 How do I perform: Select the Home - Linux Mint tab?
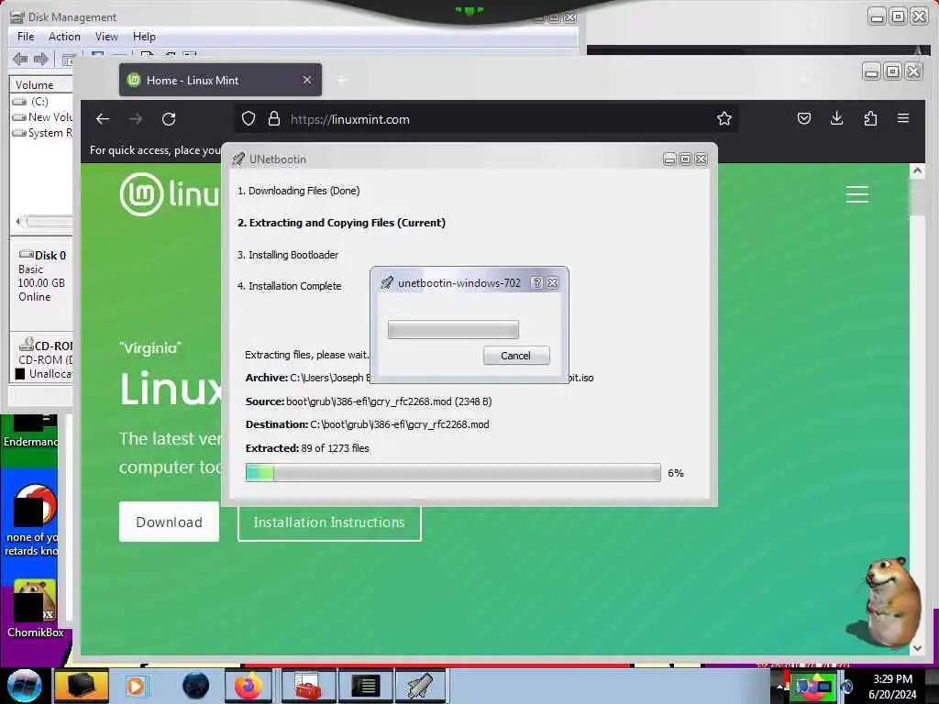click(220, 81)
